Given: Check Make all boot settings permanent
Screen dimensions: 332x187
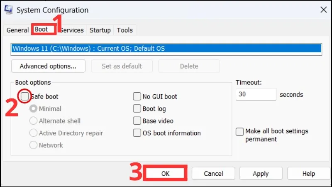Looking at the screenshot, I should [240, 132].
